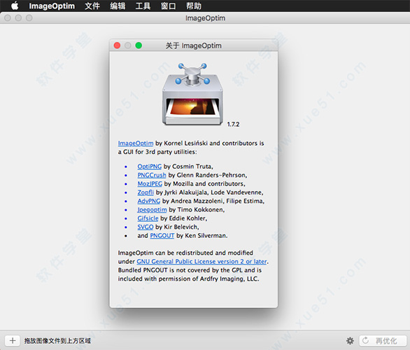The height and width of the screenshot is (350, 410).
Task: Open the MozJPEG link
Action: [150, 183]
